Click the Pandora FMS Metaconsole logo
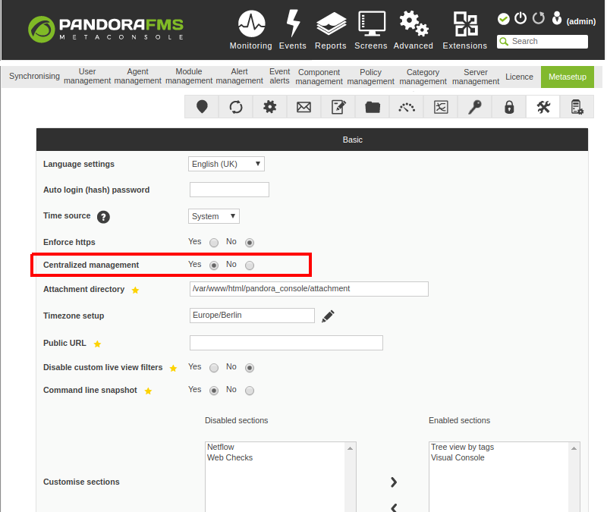Image resolution: width=607 pixels, height=512 pixels. [x=105, y=29]
